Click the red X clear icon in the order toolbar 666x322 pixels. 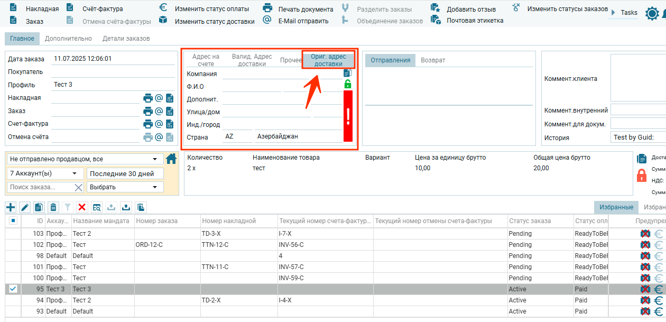[82, 207]
